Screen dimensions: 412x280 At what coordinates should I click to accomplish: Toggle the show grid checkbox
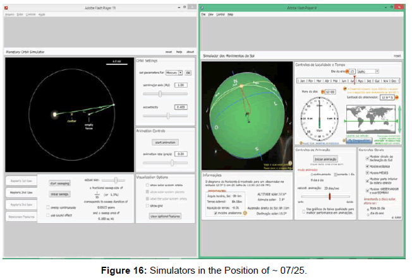tap(147, 206)
